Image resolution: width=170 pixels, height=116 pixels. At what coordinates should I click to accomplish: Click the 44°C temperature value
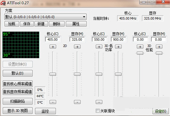[x=40, y=96]
